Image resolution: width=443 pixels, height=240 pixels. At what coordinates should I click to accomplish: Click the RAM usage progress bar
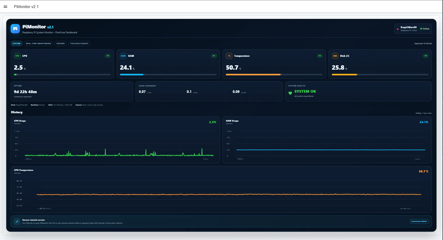[x=168, y=75]
